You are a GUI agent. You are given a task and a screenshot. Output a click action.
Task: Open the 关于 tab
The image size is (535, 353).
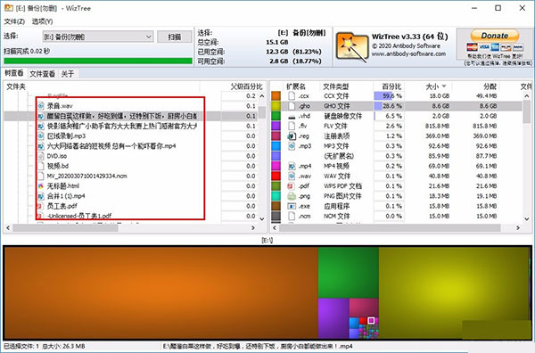click(68, 74)
